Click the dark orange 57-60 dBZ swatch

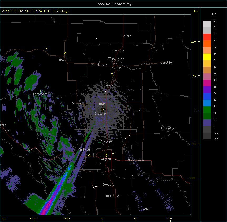(207, 44)
